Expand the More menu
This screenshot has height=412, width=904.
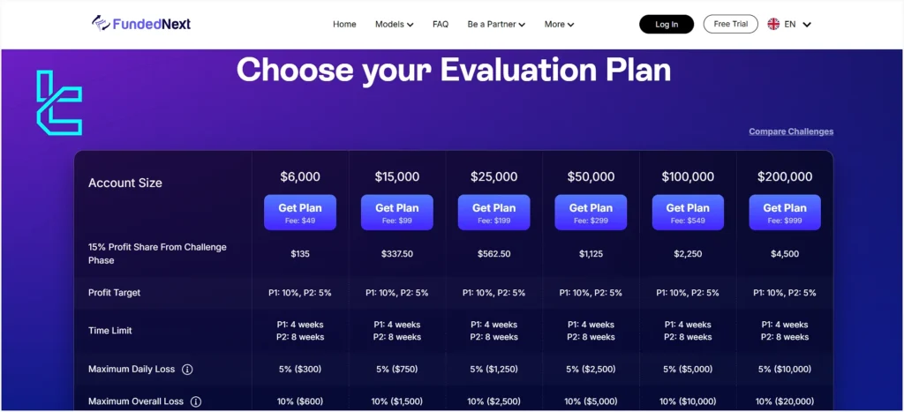(559, 24)
